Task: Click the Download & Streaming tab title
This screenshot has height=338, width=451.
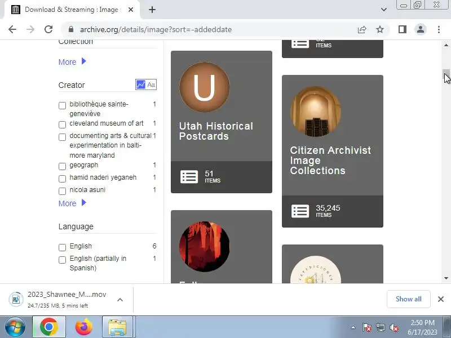Action: pyautogui.click(x=72, y=10)
